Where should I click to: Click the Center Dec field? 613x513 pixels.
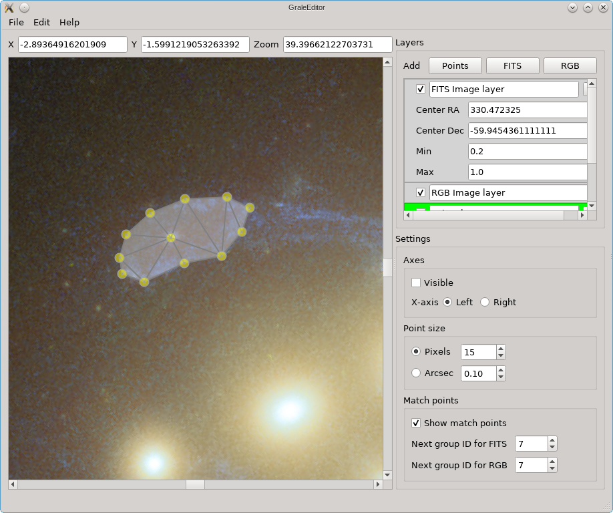[x=528, y=131]
